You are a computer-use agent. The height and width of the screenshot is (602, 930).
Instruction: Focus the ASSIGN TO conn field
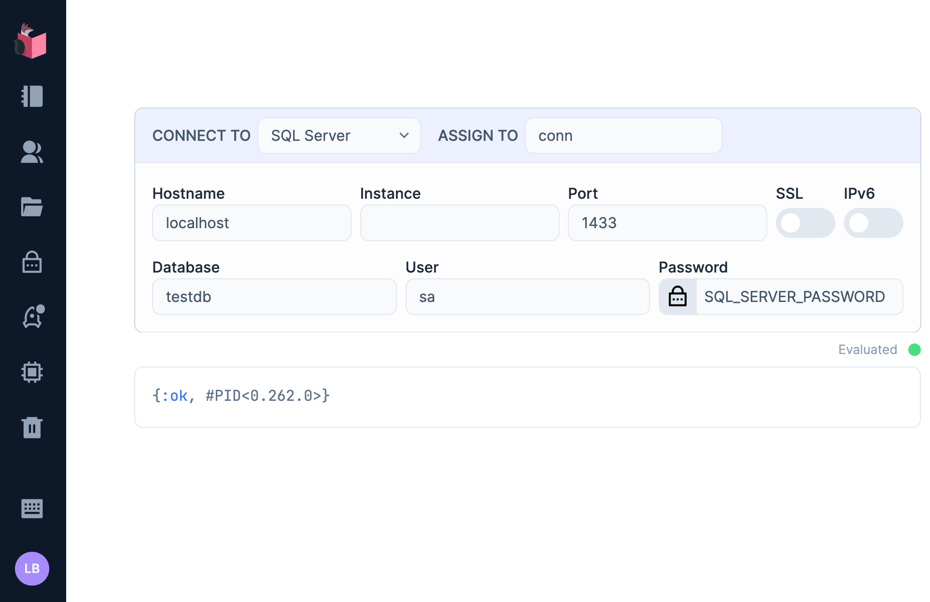623,136
